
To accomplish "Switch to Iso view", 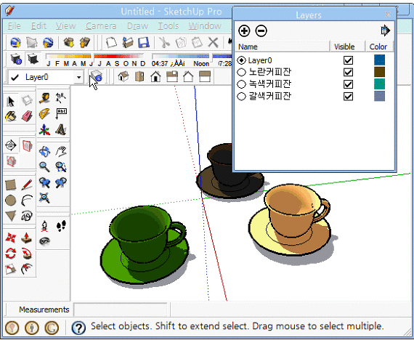I will 123,76.
